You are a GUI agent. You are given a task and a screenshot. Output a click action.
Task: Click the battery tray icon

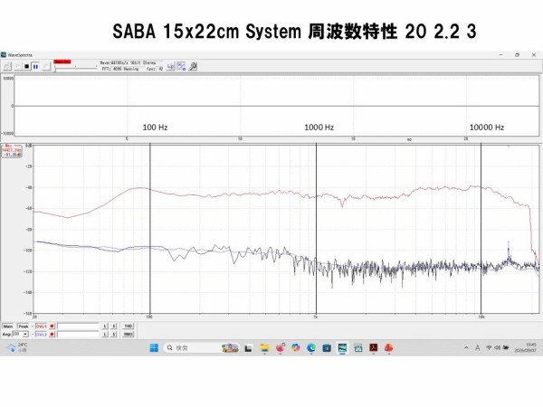tap(506, 347)
